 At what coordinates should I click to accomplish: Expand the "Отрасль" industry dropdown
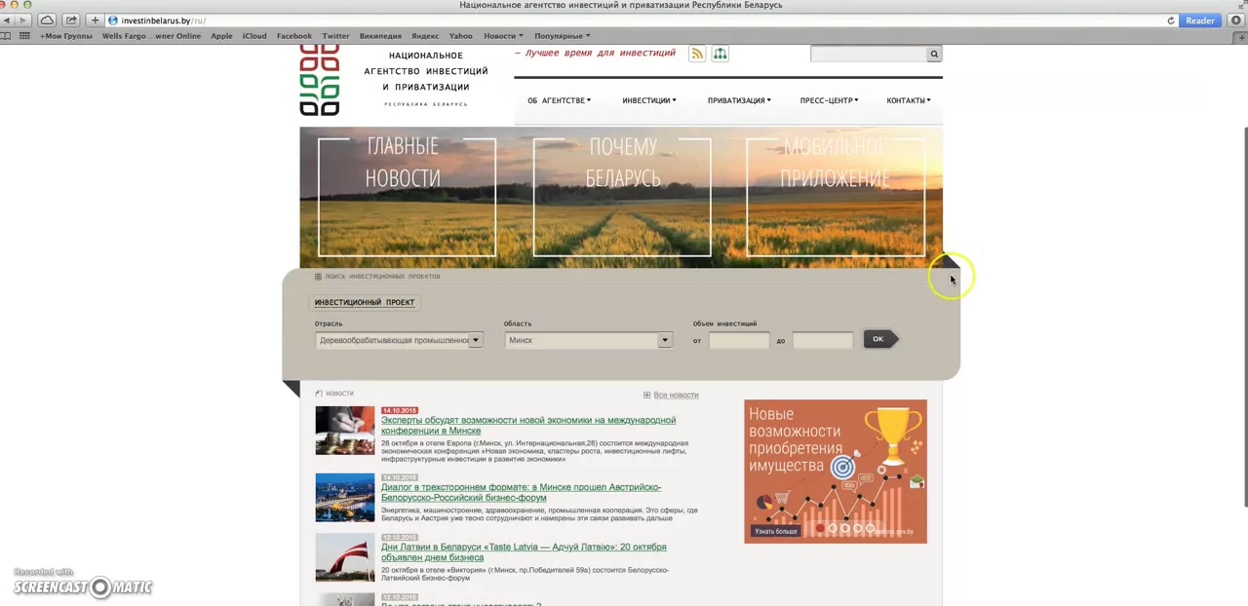click(x=400, y=340)
